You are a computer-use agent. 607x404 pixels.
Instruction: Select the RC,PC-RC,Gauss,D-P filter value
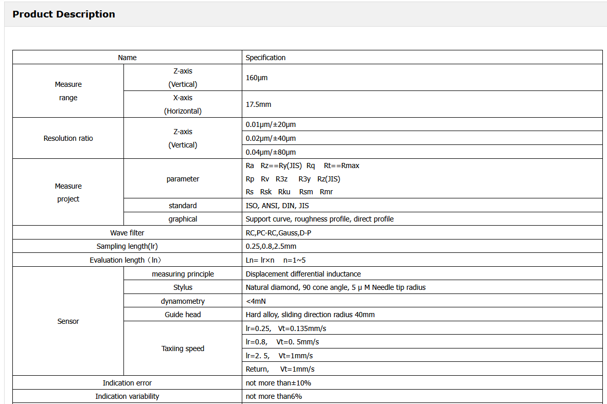[x=278, y=233]
